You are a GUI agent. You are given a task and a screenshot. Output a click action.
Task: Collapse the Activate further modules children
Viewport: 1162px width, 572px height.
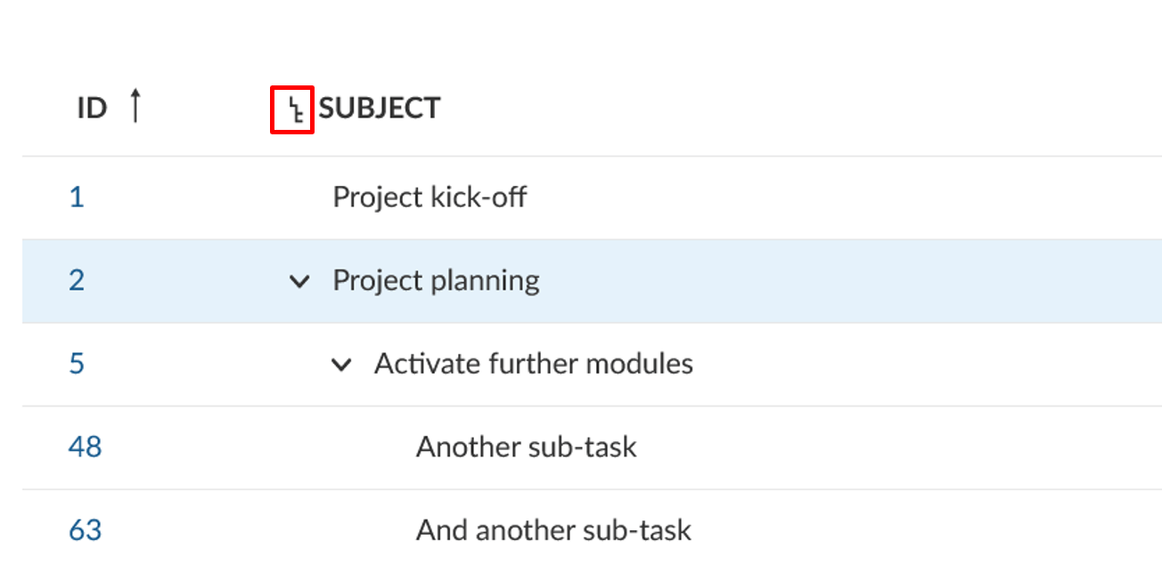(341, 365)
